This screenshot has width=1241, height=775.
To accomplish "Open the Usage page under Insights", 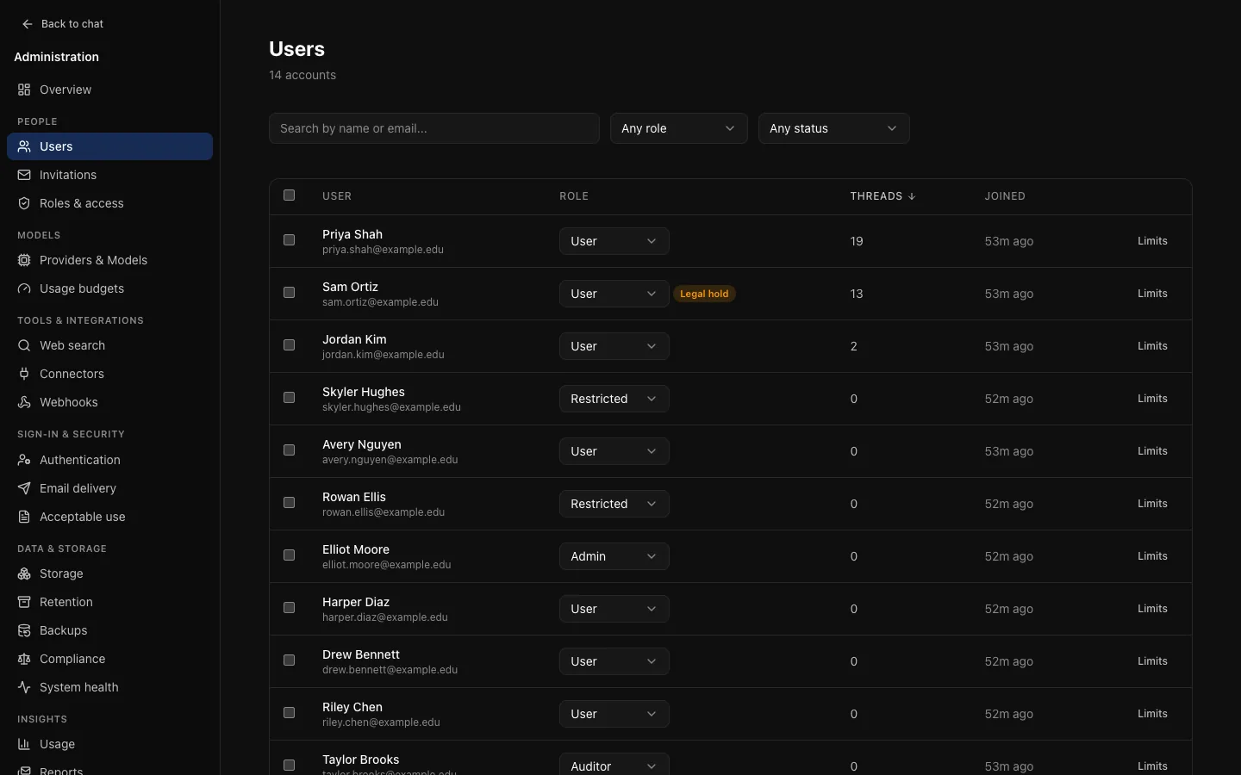I will [x=110, y=744].
